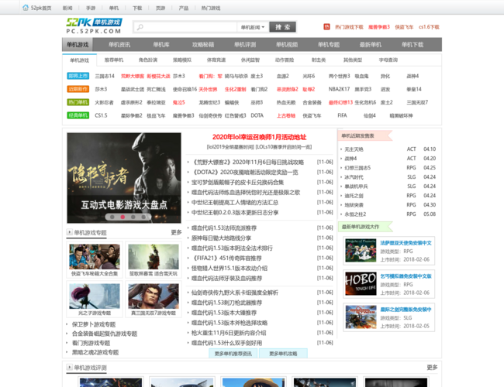Switch to the 字母查询 sub-tab
This screenshot has height=387, width=504.
(388, 60)
